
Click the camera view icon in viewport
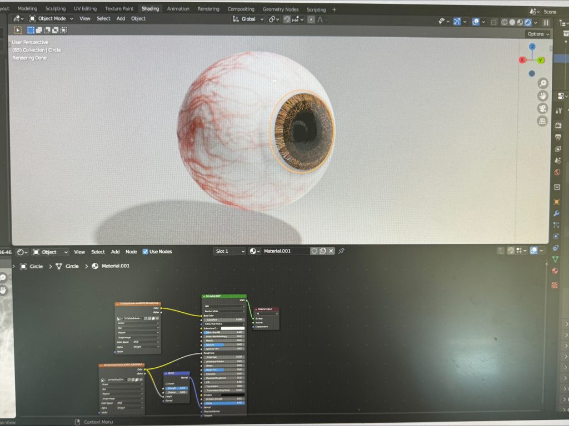pos(542,109)
